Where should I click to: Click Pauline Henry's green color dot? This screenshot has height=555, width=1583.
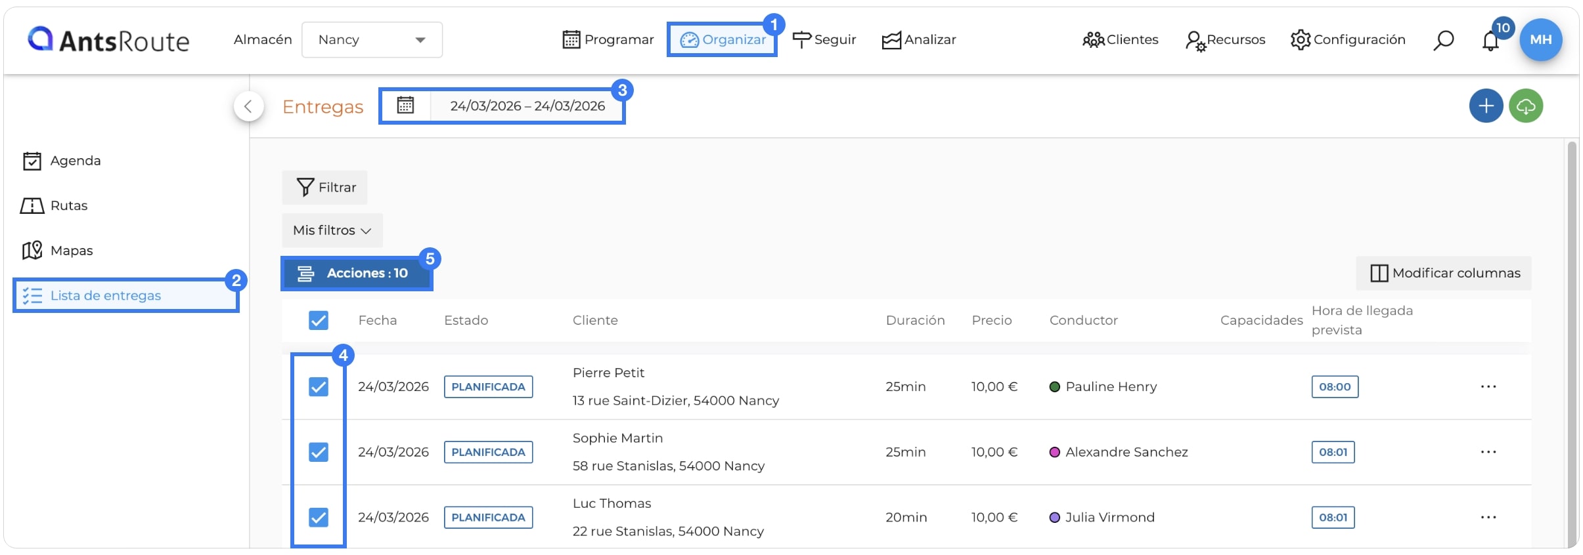[x=1055, y=386]
